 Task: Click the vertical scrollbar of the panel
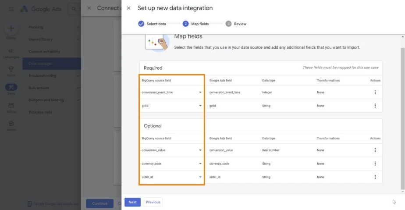pos(403,119)
